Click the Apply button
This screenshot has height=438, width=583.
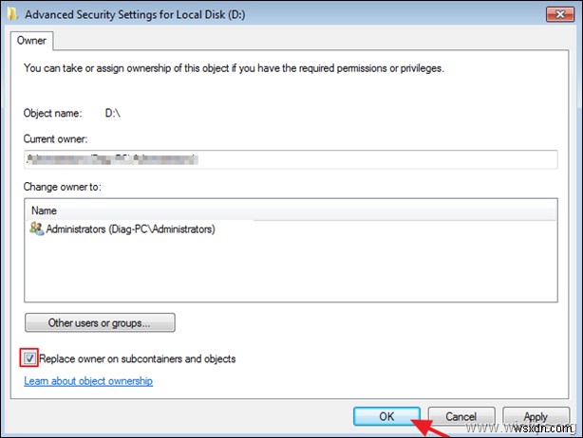coord(536,416)
